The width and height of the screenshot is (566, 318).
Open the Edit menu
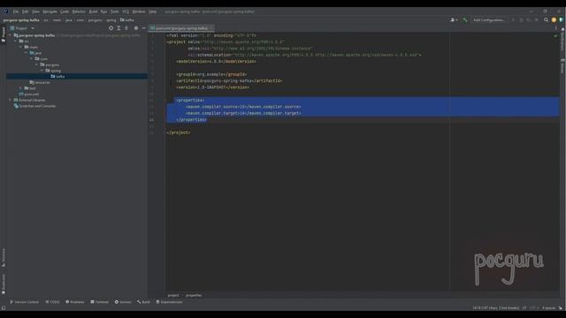pos(25,11)
